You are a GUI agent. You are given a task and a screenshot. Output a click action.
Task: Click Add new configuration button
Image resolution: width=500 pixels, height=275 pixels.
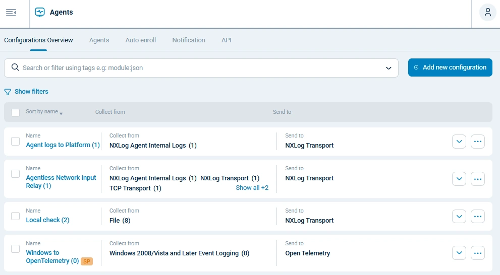tap(450, 67)
